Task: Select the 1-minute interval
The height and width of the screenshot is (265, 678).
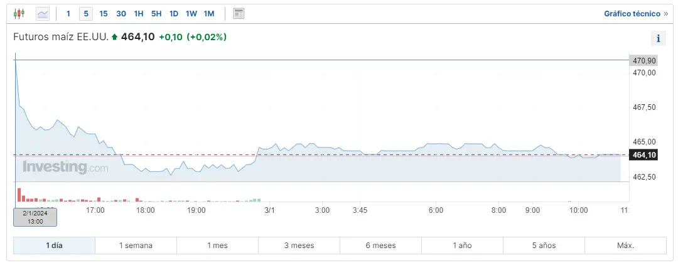Action: pyautogui.click(x=68, y=13)
